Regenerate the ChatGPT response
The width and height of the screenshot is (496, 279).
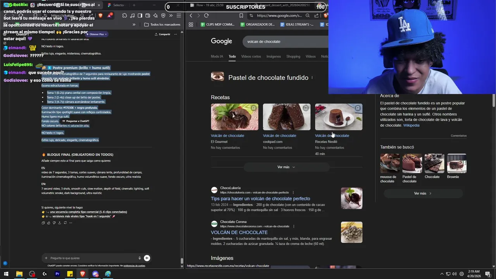(65, 223)
